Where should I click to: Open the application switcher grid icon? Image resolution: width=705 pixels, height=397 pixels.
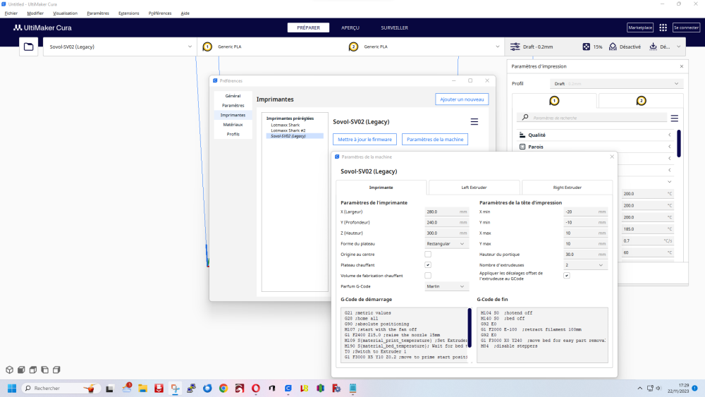(x=663, y=28)
